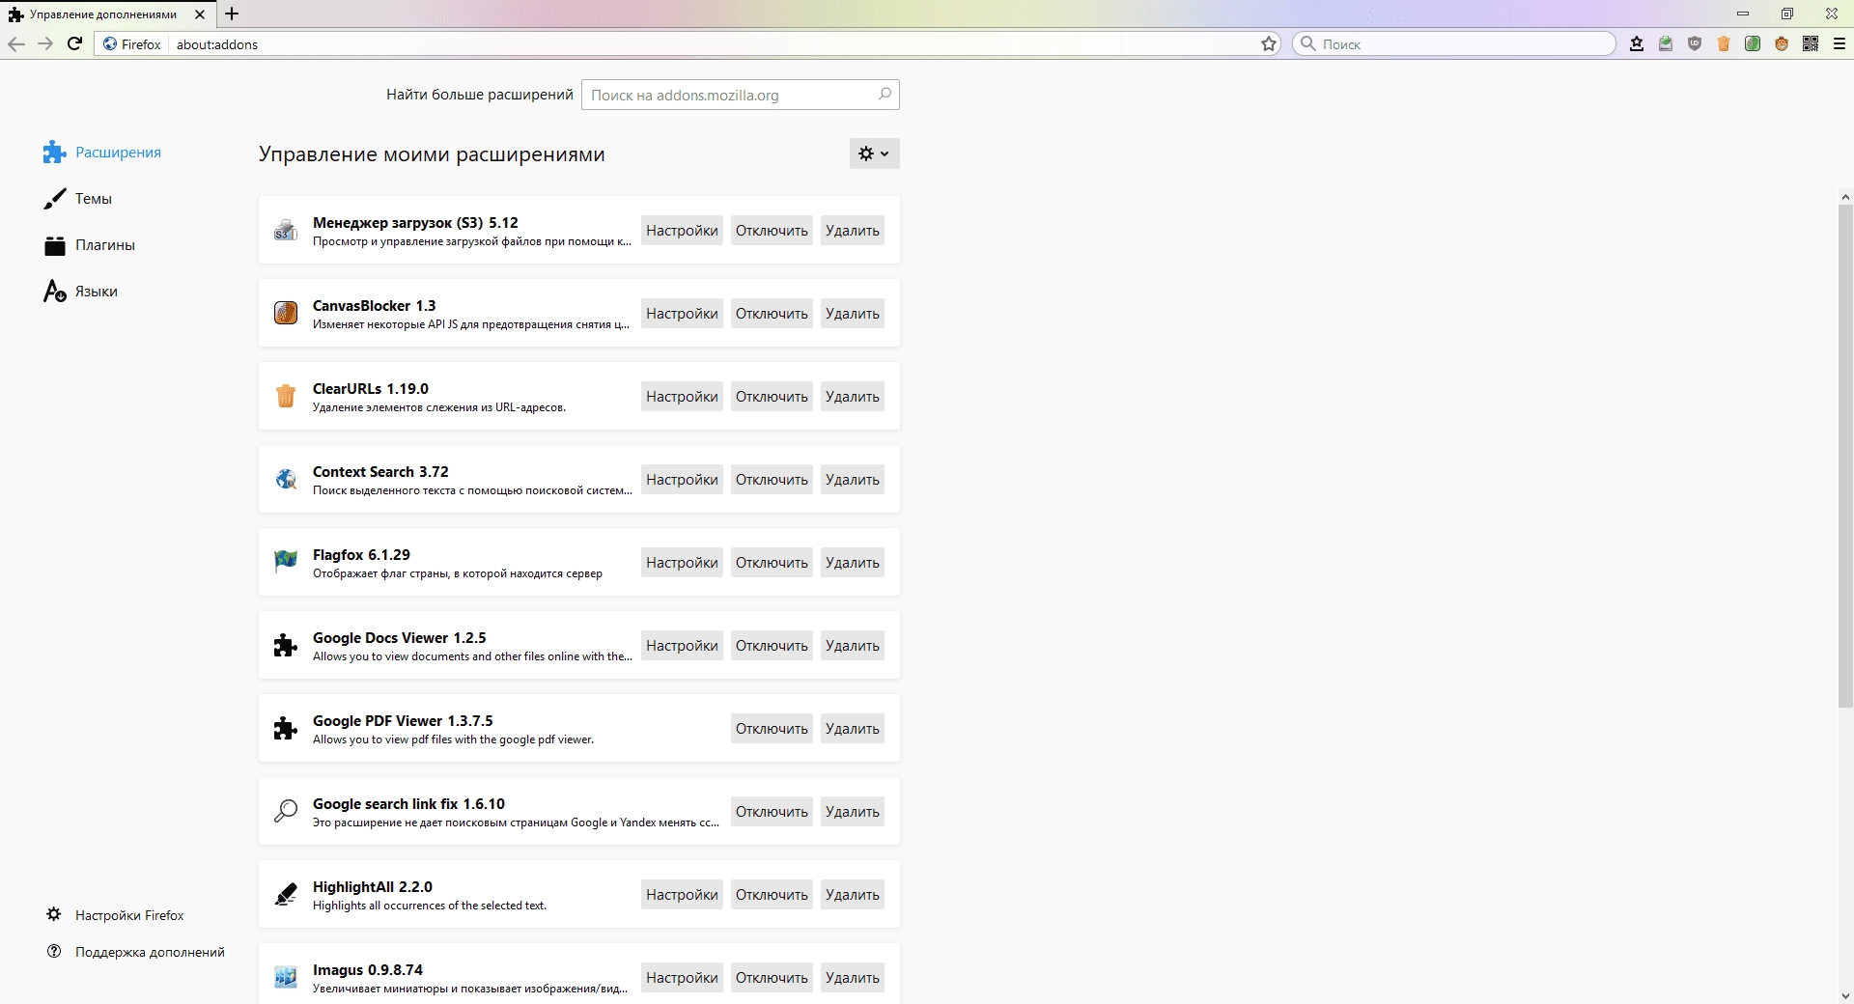Open the Violentmonkey monkey toolbar icon
1854x1004 pixels.
pyautogui.click(x=1782, y=43)
